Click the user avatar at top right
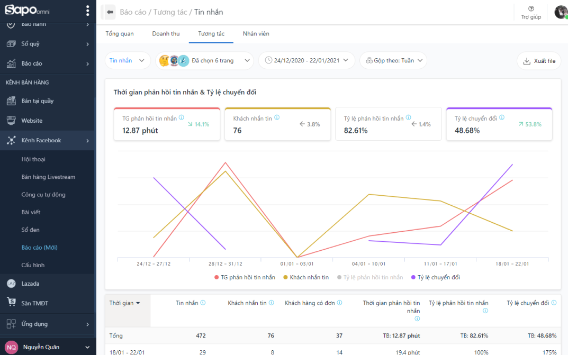This screenshot has height=355, width=568. point(561,12)
